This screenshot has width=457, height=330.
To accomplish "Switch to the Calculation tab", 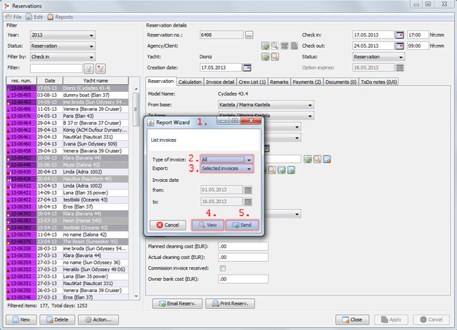I will 190,82.
